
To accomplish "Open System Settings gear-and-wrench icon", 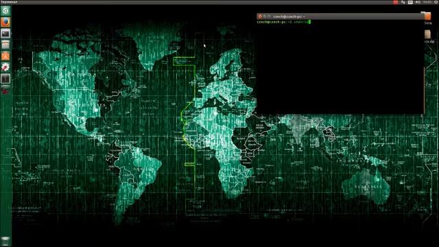I will (x=5, y=67).
